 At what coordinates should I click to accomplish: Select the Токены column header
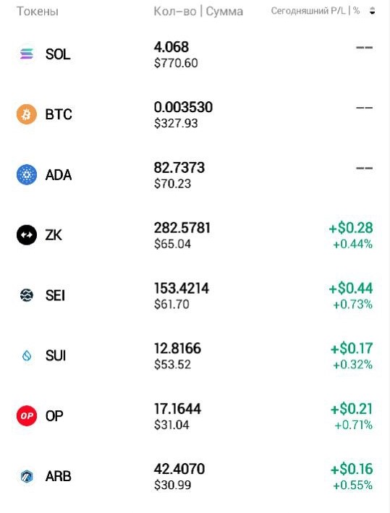point(38,12)
